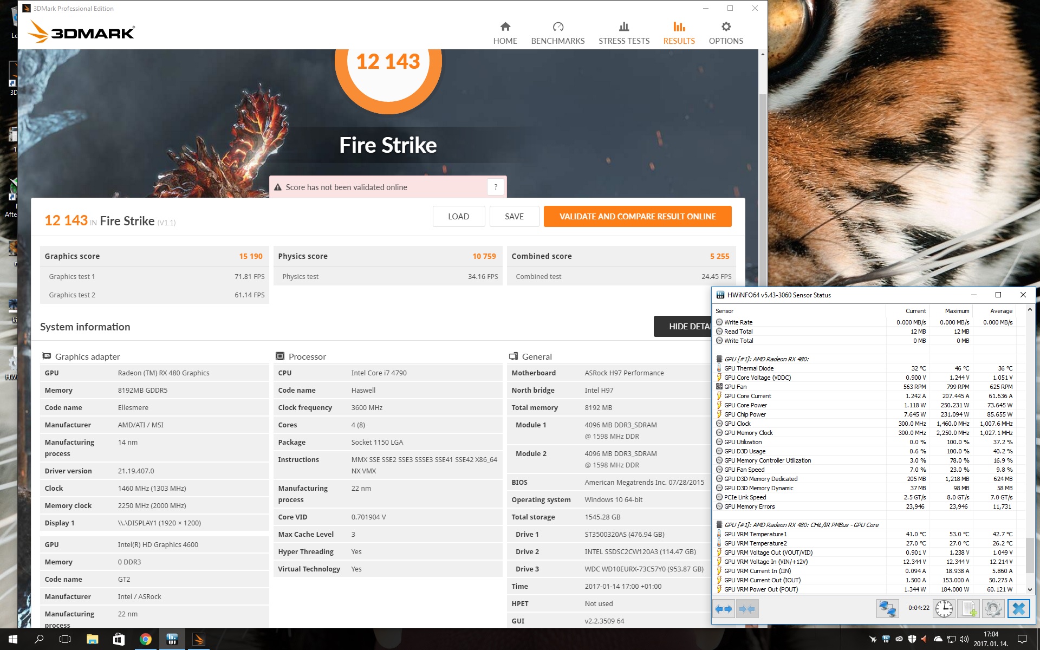Viewport: 1040px width, 650px height.
Task: Click VALIDATE AND COMPARE RESULT ONLINE
Action: (638, 216)
